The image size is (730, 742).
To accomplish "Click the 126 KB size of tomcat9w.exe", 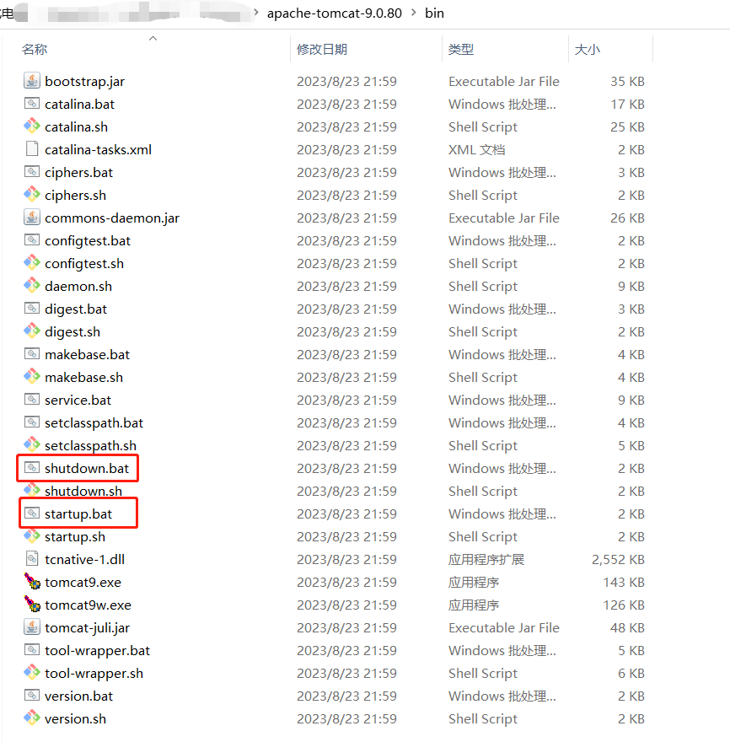I will pos(624,605).
